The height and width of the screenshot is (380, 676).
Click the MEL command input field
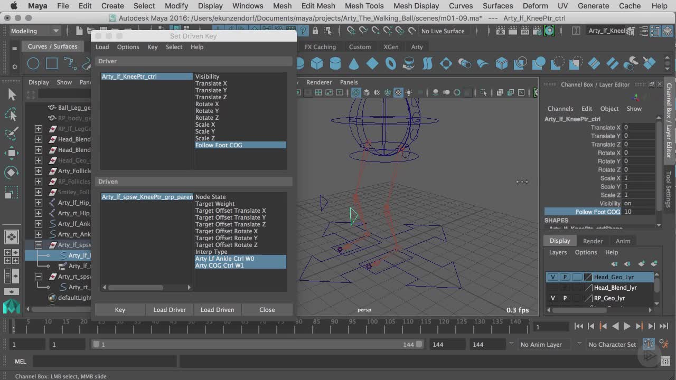[x=104, y=362]
